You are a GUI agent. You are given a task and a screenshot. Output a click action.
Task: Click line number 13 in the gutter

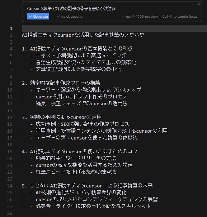(x=10, y=110)
